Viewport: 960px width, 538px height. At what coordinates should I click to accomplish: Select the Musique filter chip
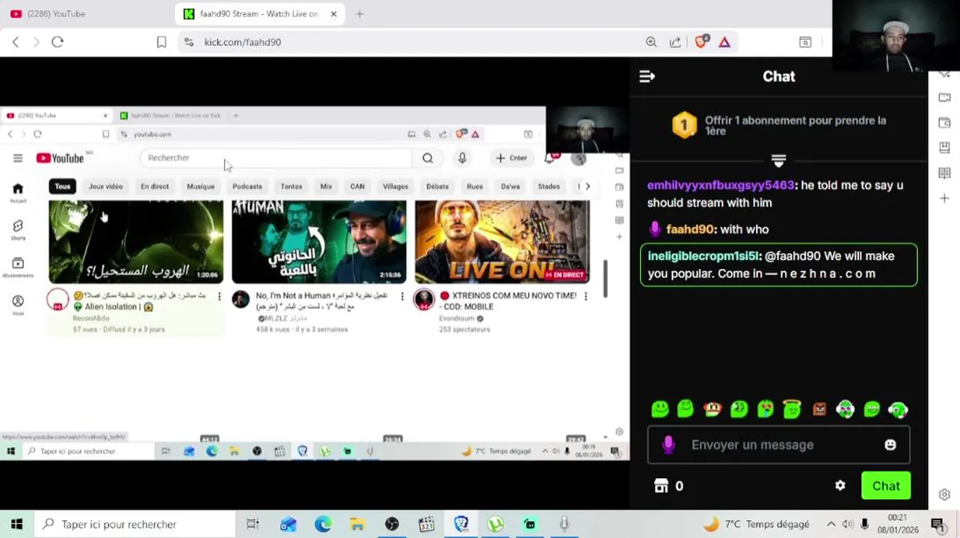pyautogui.click(x=200, y=186)
